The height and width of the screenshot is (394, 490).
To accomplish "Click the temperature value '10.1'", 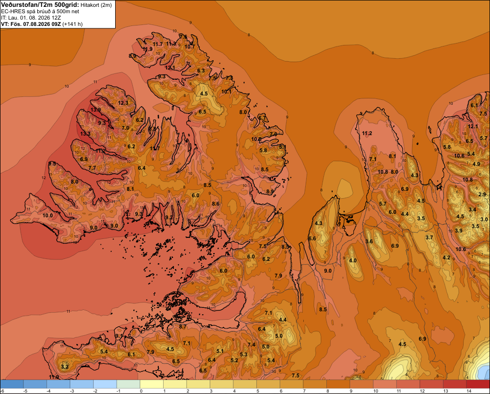I will 226,92.
